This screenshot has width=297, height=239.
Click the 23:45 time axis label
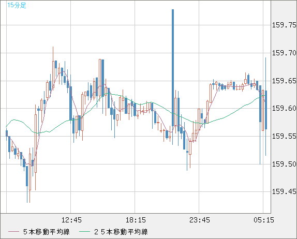200,220
